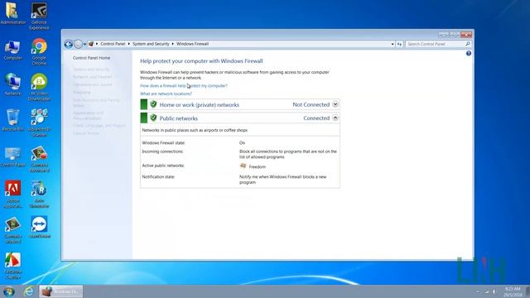Screen dimensions: 530x298
Task: Click the shield icon beside Home or work networks
Action: (x=153, y=104)
